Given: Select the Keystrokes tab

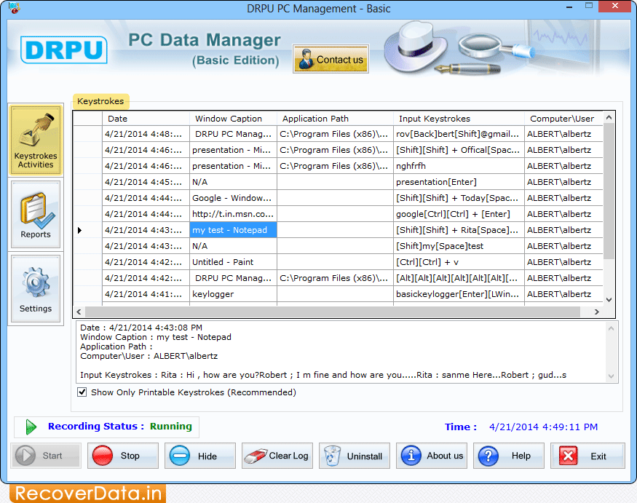Looking at the screenshot, I should point(100,101).
